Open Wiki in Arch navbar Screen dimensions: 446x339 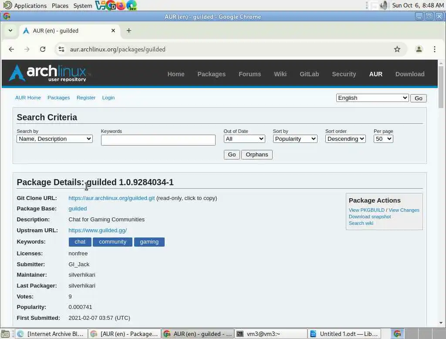(x=280, y=74)
